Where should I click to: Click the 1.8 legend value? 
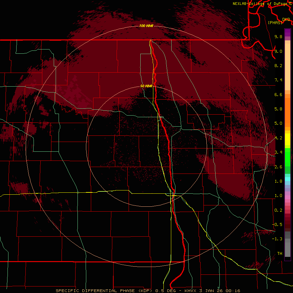click(278, 181)
